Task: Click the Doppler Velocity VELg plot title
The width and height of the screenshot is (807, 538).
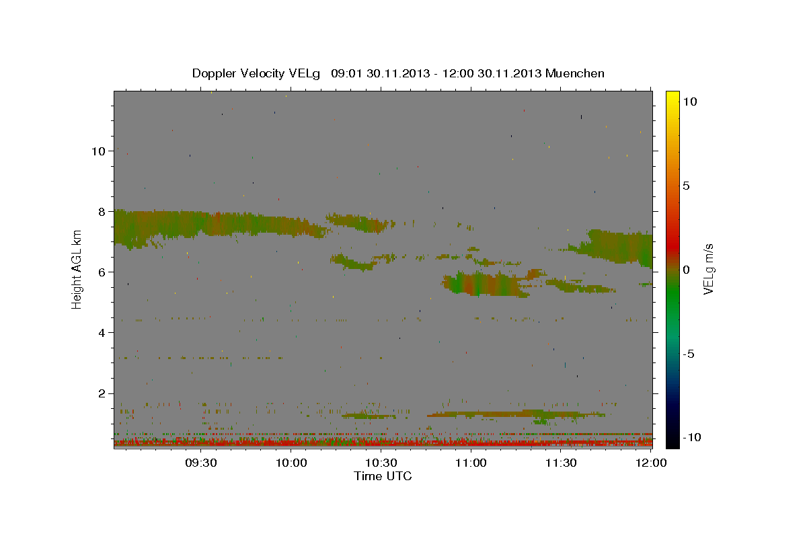Action: [x=398, y=73]
